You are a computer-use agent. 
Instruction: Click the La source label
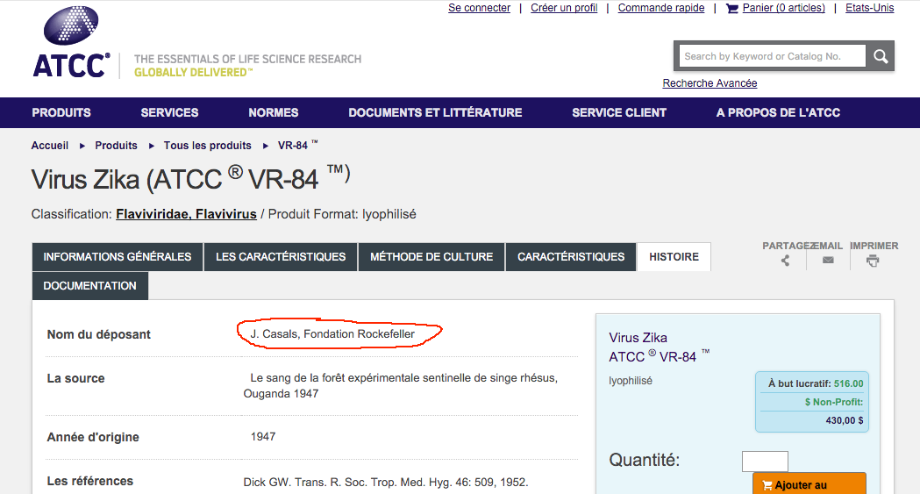click(75, 378)
